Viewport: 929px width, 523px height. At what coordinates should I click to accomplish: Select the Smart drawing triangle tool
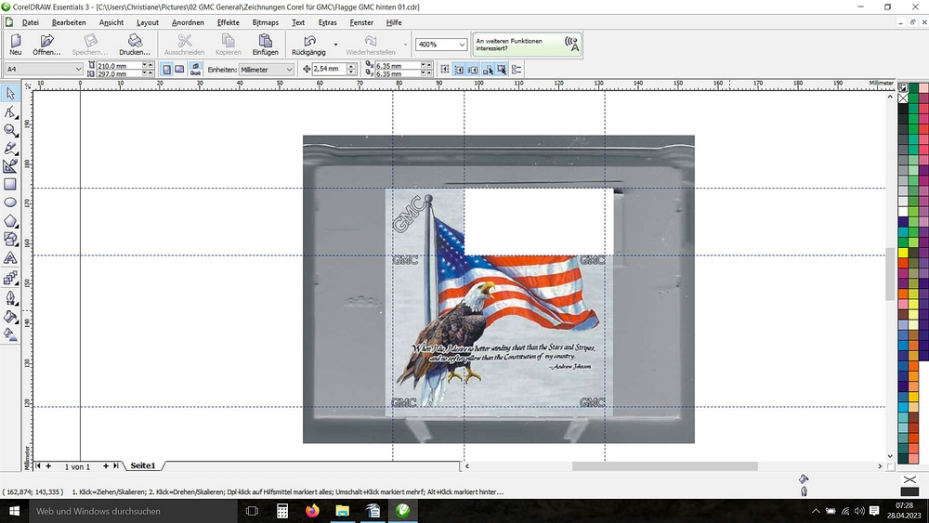[10, 166]
